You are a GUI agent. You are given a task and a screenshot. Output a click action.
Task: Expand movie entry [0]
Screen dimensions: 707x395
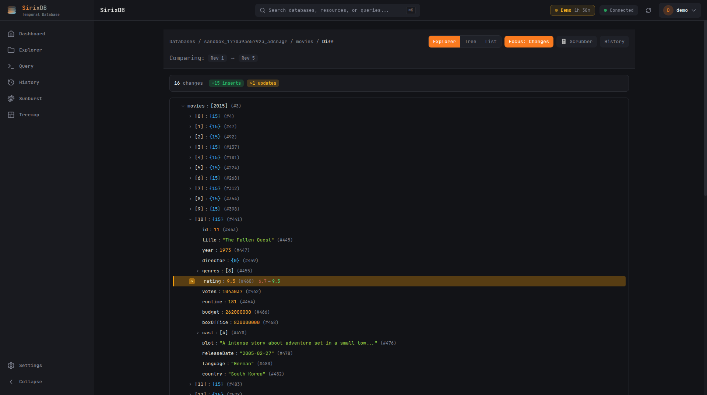click(x=190, y=116)
